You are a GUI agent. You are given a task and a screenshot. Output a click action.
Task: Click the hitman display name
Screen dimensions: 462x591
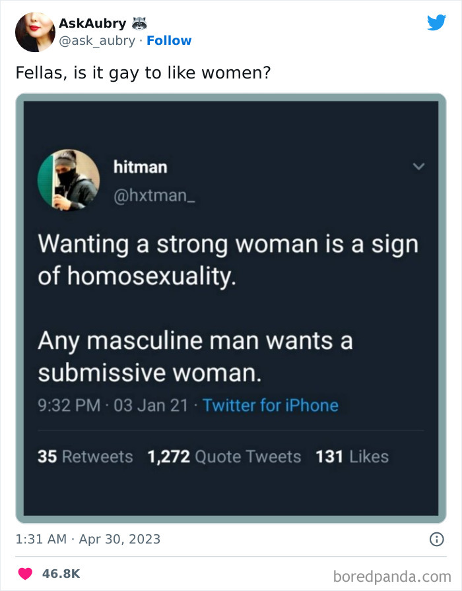point(141,167)
